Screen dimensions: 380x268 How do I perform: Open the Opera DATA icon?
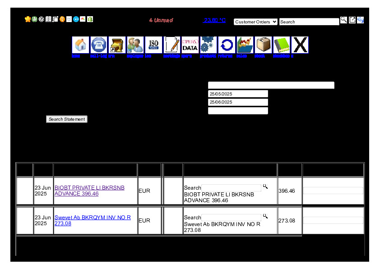tap(190, 45)
